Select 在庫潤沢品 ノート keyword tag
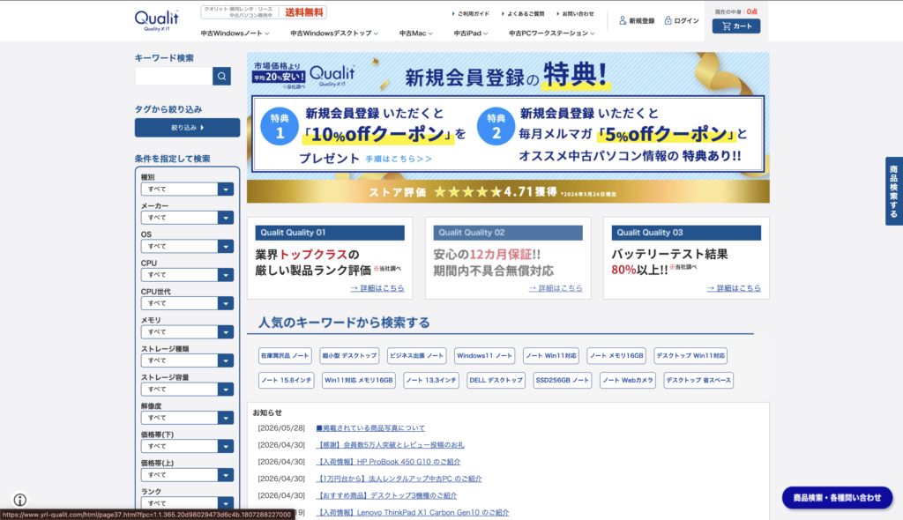 285,356
